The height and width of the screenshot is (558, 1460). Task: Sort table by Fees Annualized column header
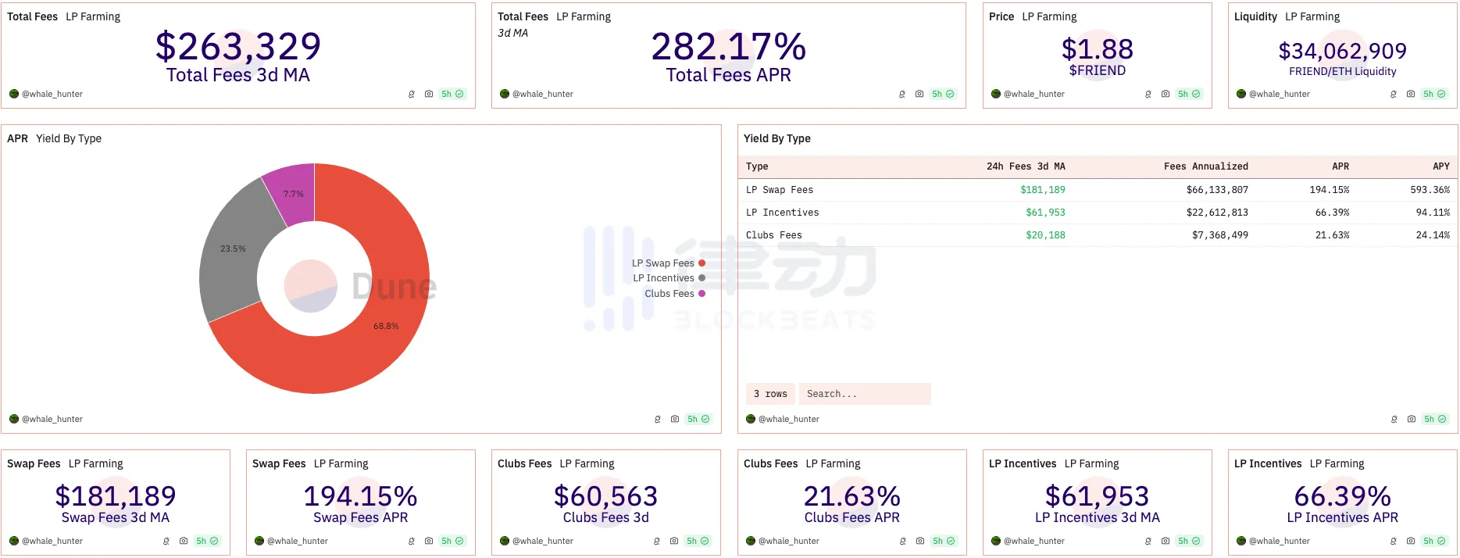1205,166
